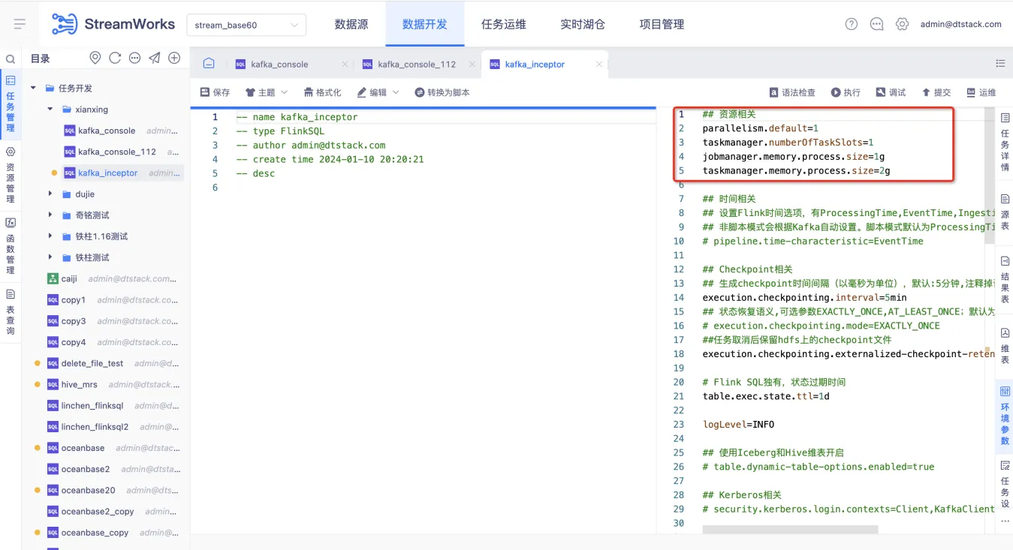Open the 资源管理 sidebar panel
This screenshot has width=1013, height=550.
pyautogui.click(x=11, y=176)
